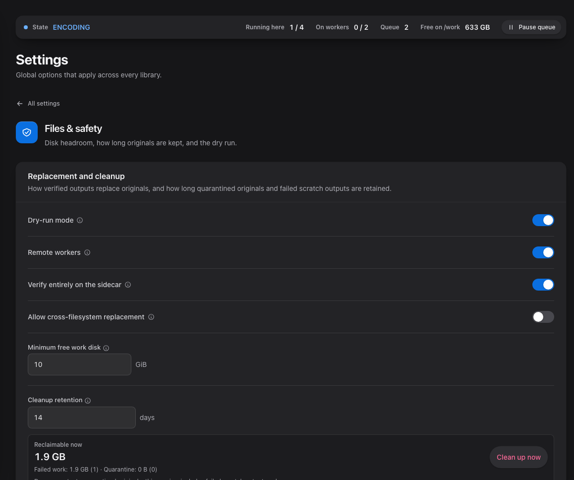Click the Replacement and cleanup heading
574x480 pixels.
click(76, 176)
